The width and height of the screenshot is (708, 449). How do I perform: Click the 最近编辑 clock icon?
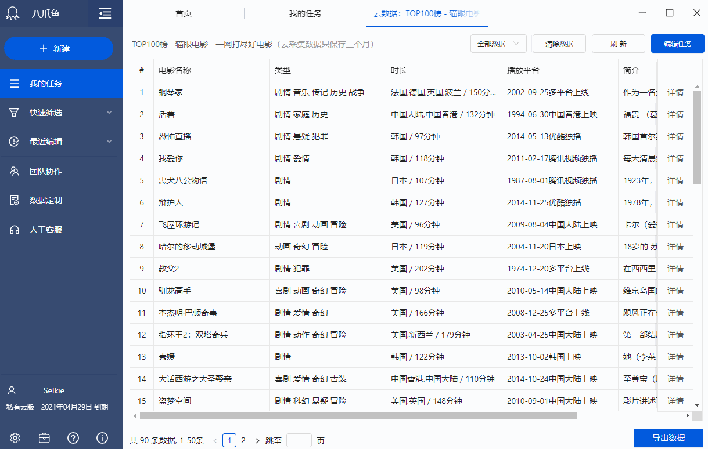click(x=15, y=142)
